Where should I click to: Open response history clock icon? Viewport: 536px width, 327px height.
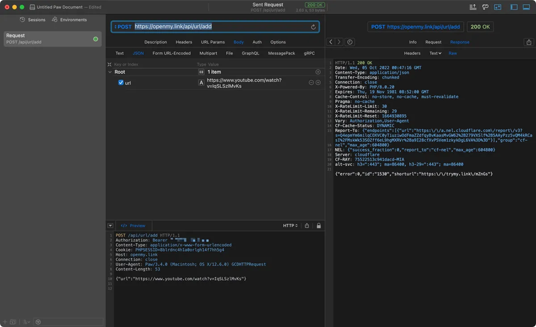coord(350,42)
